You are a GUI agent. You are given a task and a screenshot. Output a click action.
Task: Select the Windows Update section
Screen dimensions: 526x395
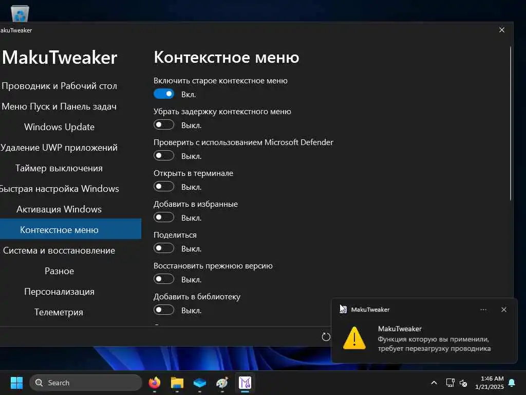click(x=59, y=127)
